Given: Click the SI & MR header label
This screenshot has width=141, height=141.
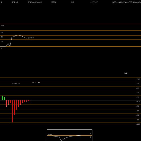Looking at the screenshot, I should coord(15,2).
